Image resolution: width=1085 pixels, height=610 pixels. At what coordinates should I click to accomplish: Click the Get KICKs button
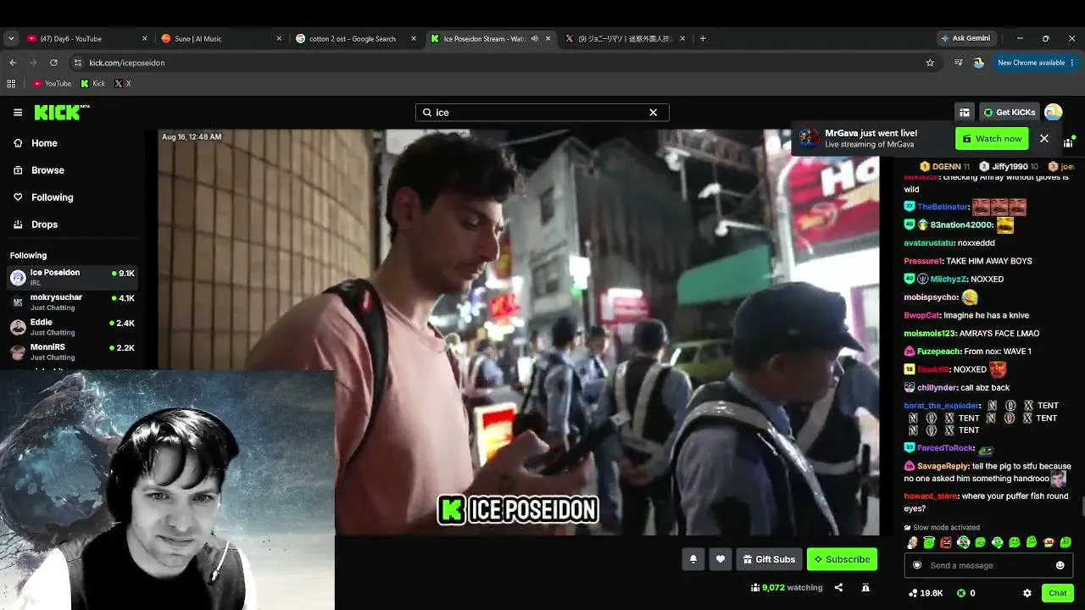point(1009,112)
